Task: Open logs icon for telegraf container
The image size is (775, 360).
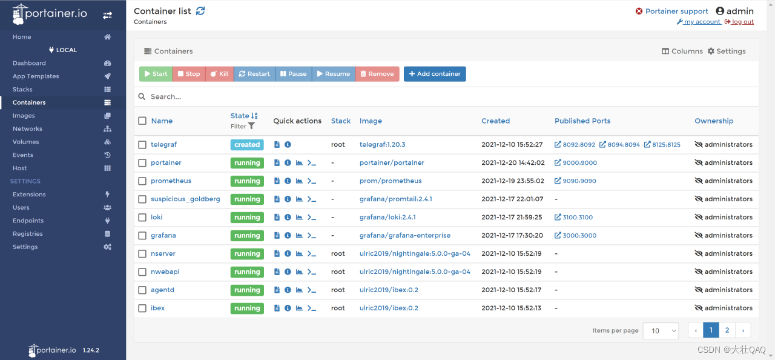Action: pyautogui.click(x=277, y=145)
